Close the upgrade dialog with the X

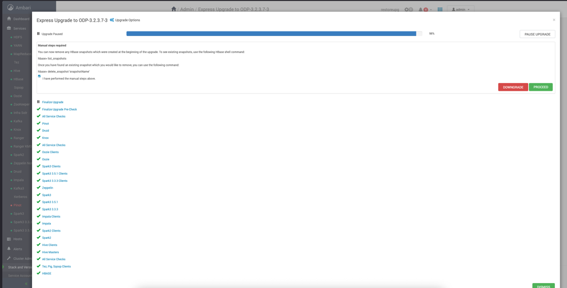554,20
